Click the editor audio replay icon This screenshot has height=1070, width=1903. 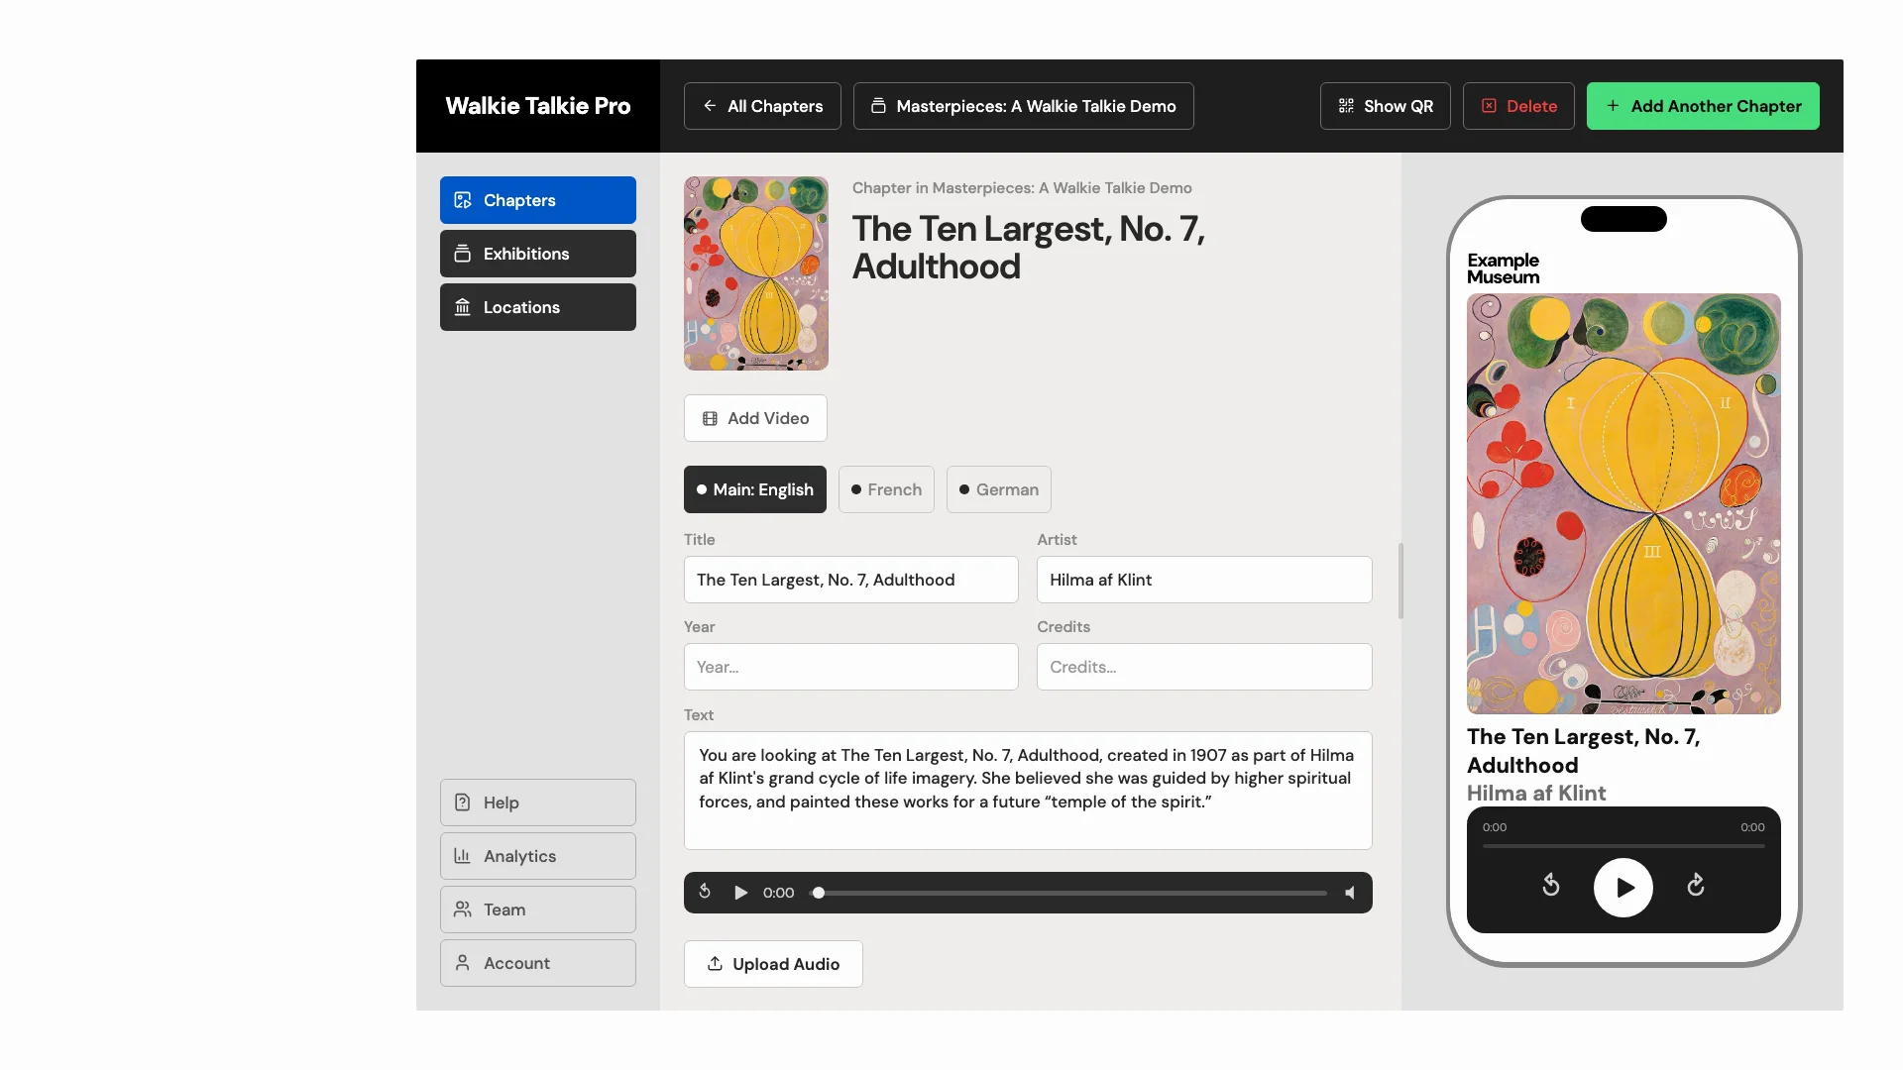coord(705,892)
